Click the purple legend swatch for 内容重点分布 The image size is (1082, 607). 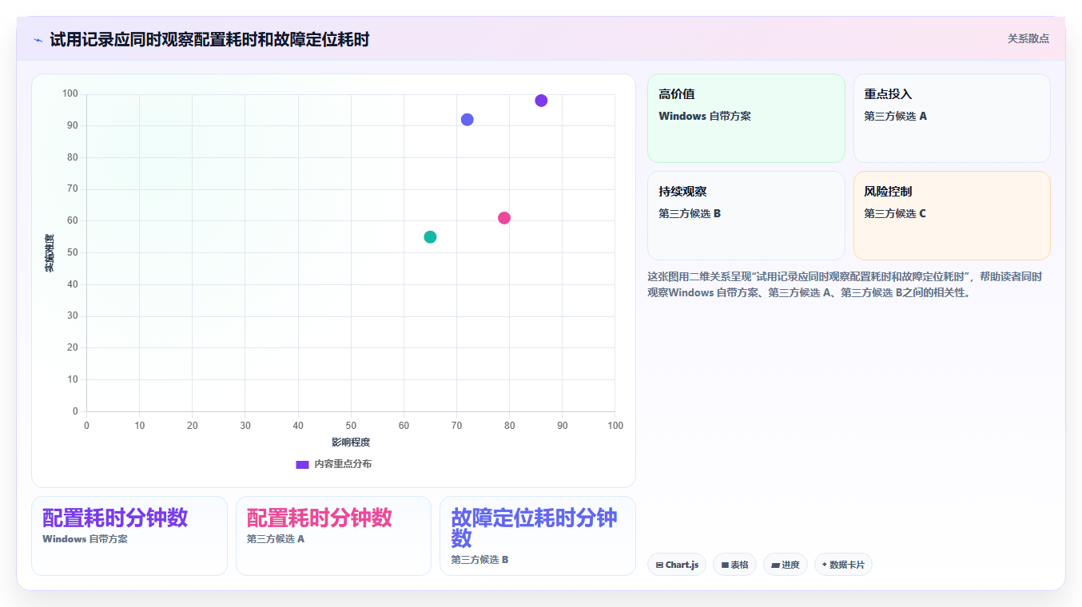(x=302, y=464)
